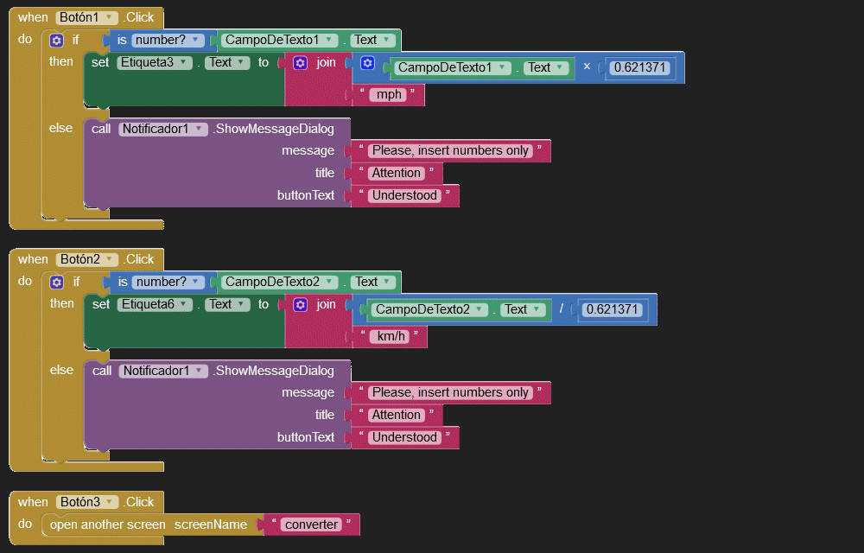Open CampoDeTexto1 dropdown in the is number? condition
Viewport: 864px width, 553px height.
(x=330, y=40)
